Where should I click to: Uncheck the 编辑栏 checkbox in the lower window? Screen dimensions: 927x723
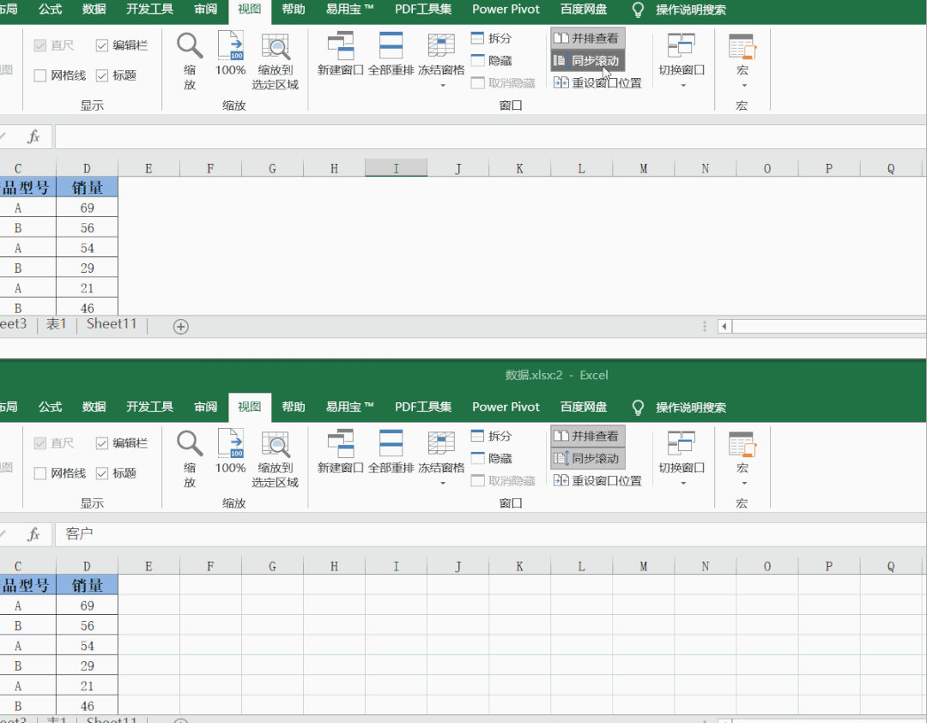[x=102, y=443]
